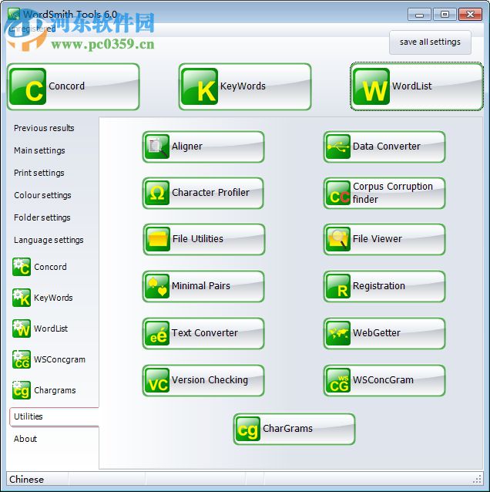The image size is (490, 492).
Task: Close the WordSmith Tools window
Action: click(470, 15)
